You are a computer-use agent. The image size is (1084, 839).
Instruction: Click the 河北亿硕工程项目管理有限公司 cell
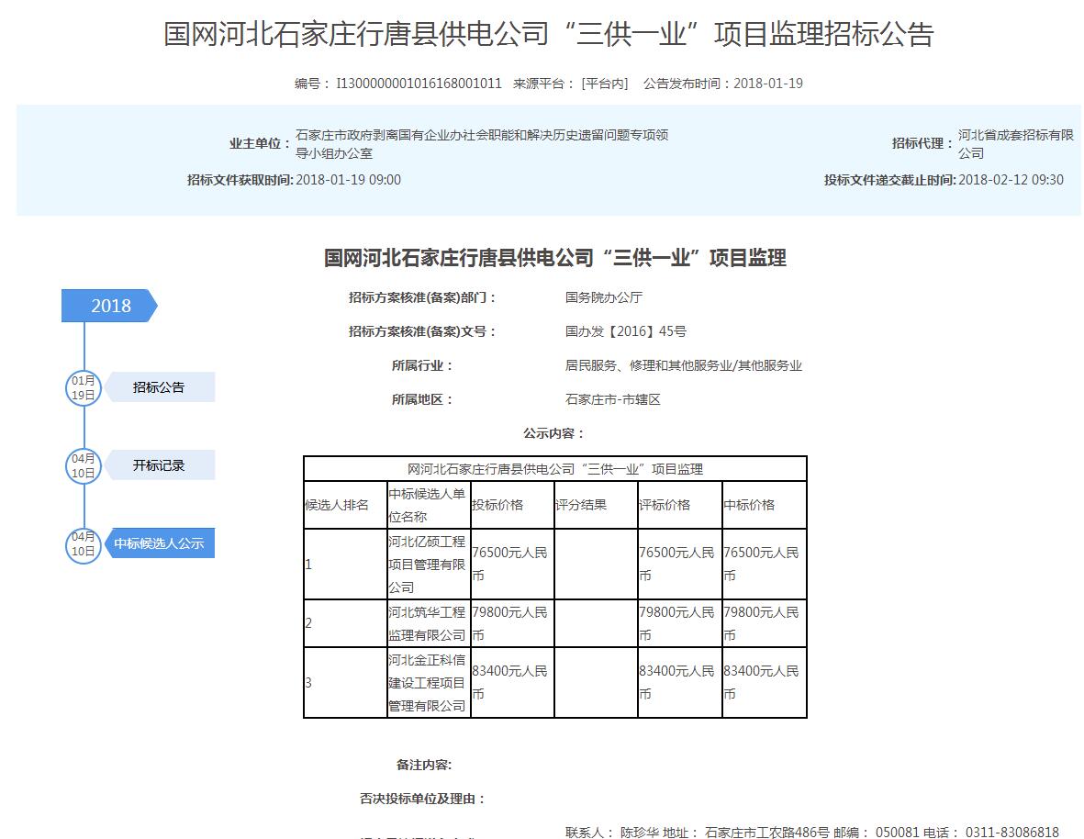[x=429, y=565]
